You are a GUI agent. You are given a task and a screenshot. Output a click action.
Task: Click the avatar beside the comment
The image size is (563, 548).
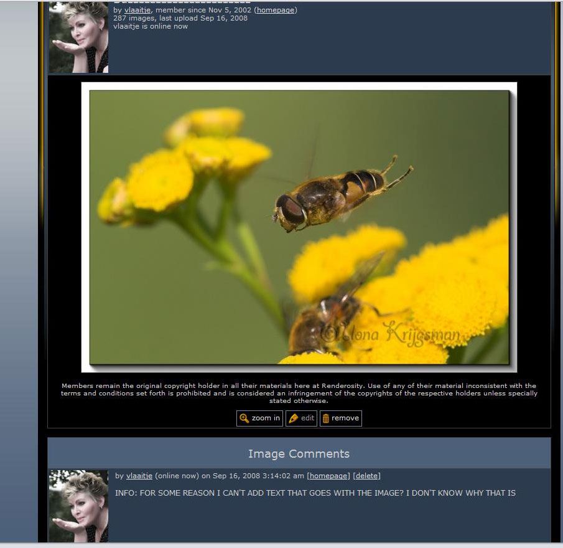(x=78, y=506)
